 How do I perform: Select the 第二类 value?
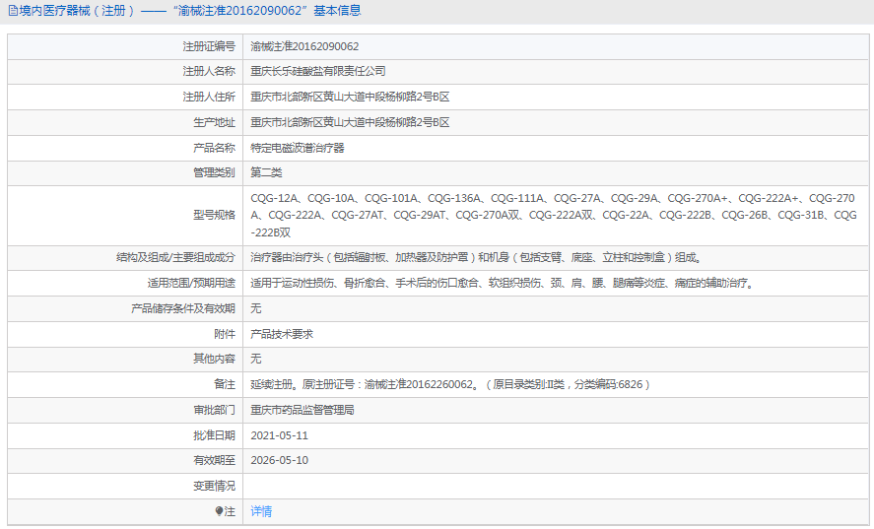point(266,172)
